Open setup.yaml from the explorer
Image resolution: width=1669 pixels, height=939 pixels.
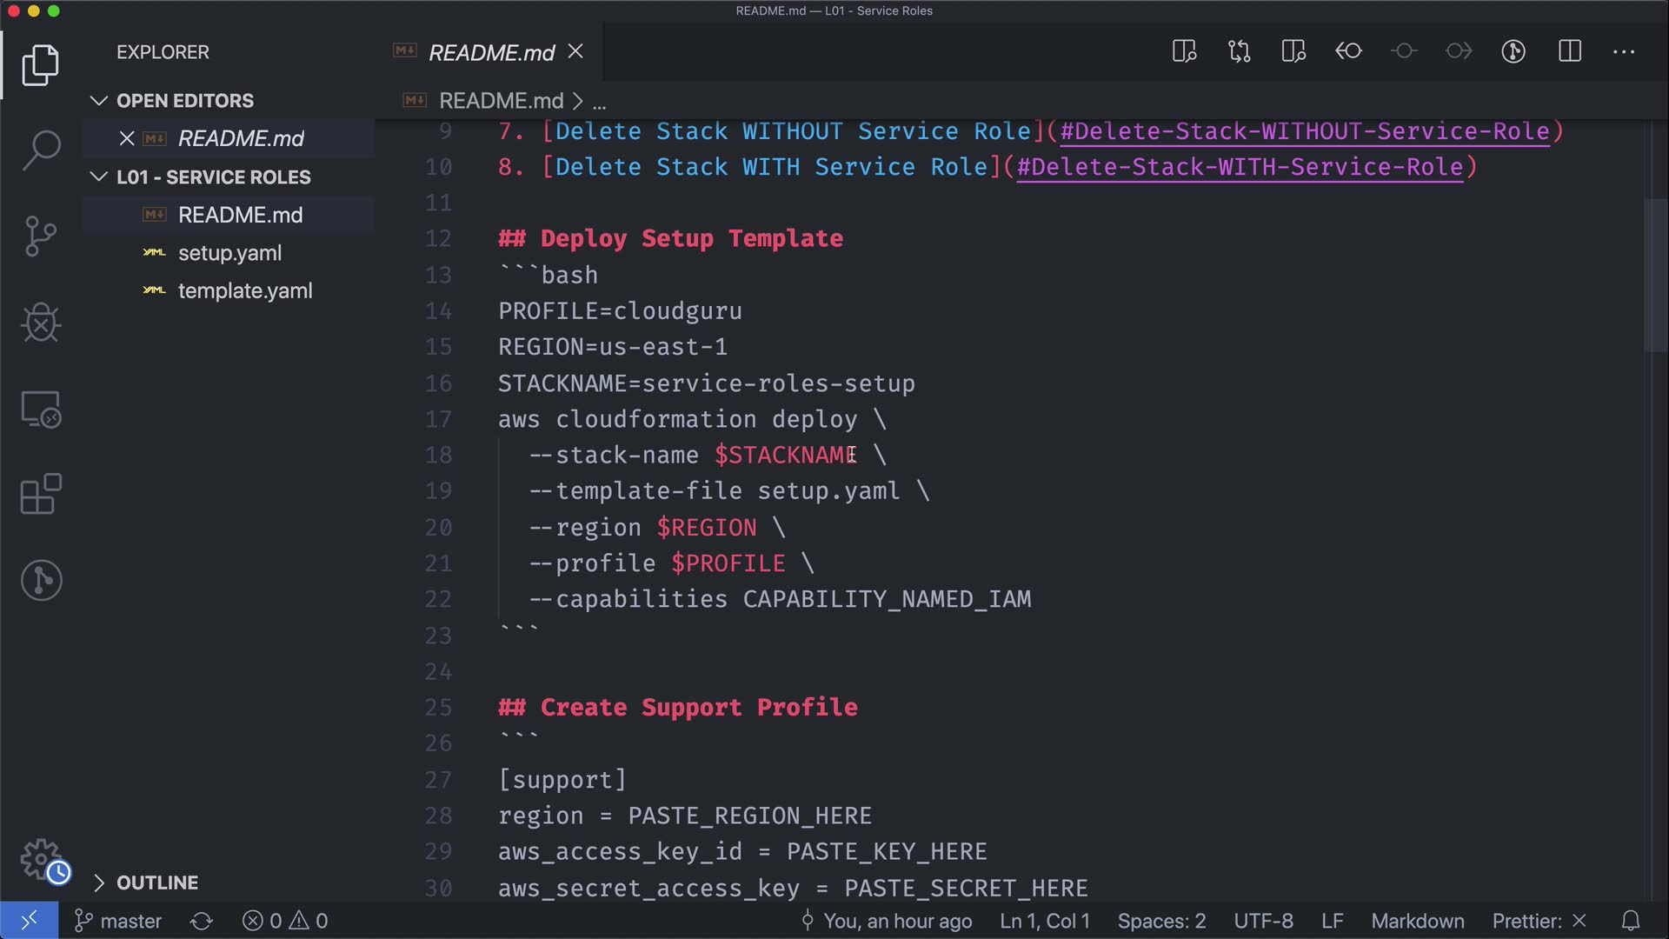(x=229, y=253)
